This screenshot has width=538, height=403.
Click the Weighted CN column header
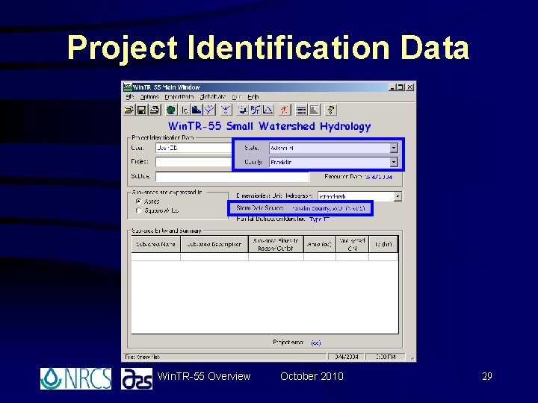point(352,244)
